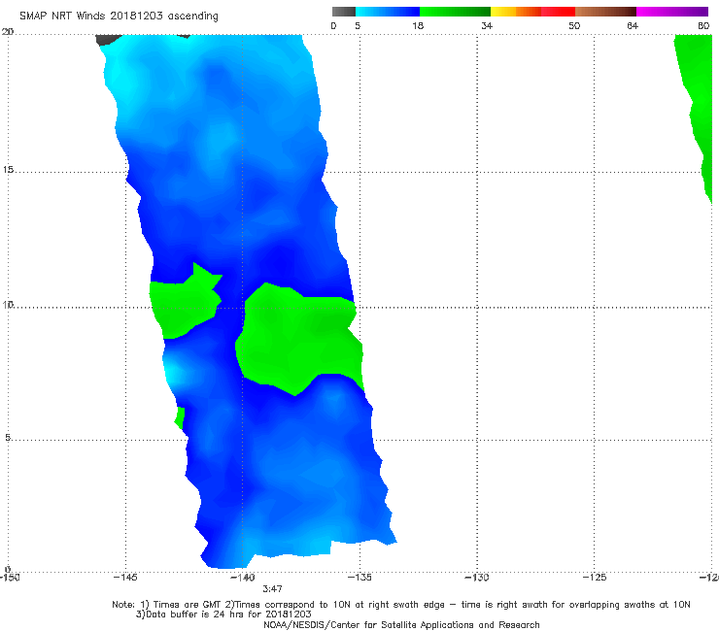Click the blue 5-18 segment of color bar
Image resolution: width=719 pixels, height=631 pixels.
pos(388,12)
